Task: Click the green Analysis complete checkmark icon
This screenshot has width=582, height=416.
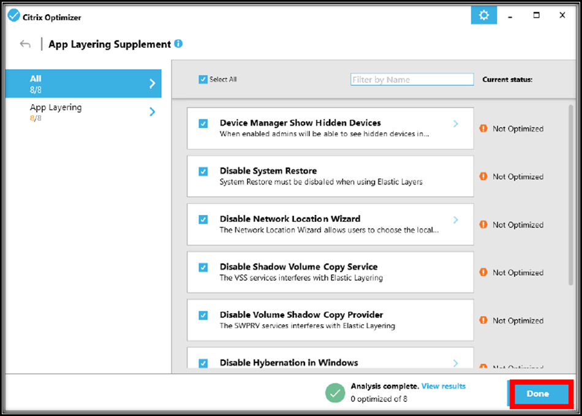Action: coord(335,393)
